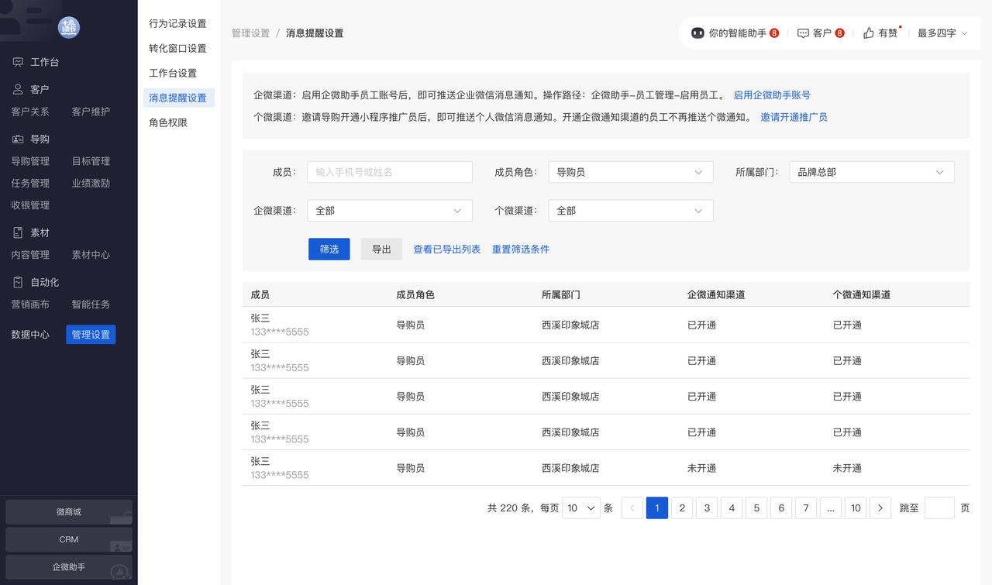Open the 查看已导出列表 link

[447, 249]
